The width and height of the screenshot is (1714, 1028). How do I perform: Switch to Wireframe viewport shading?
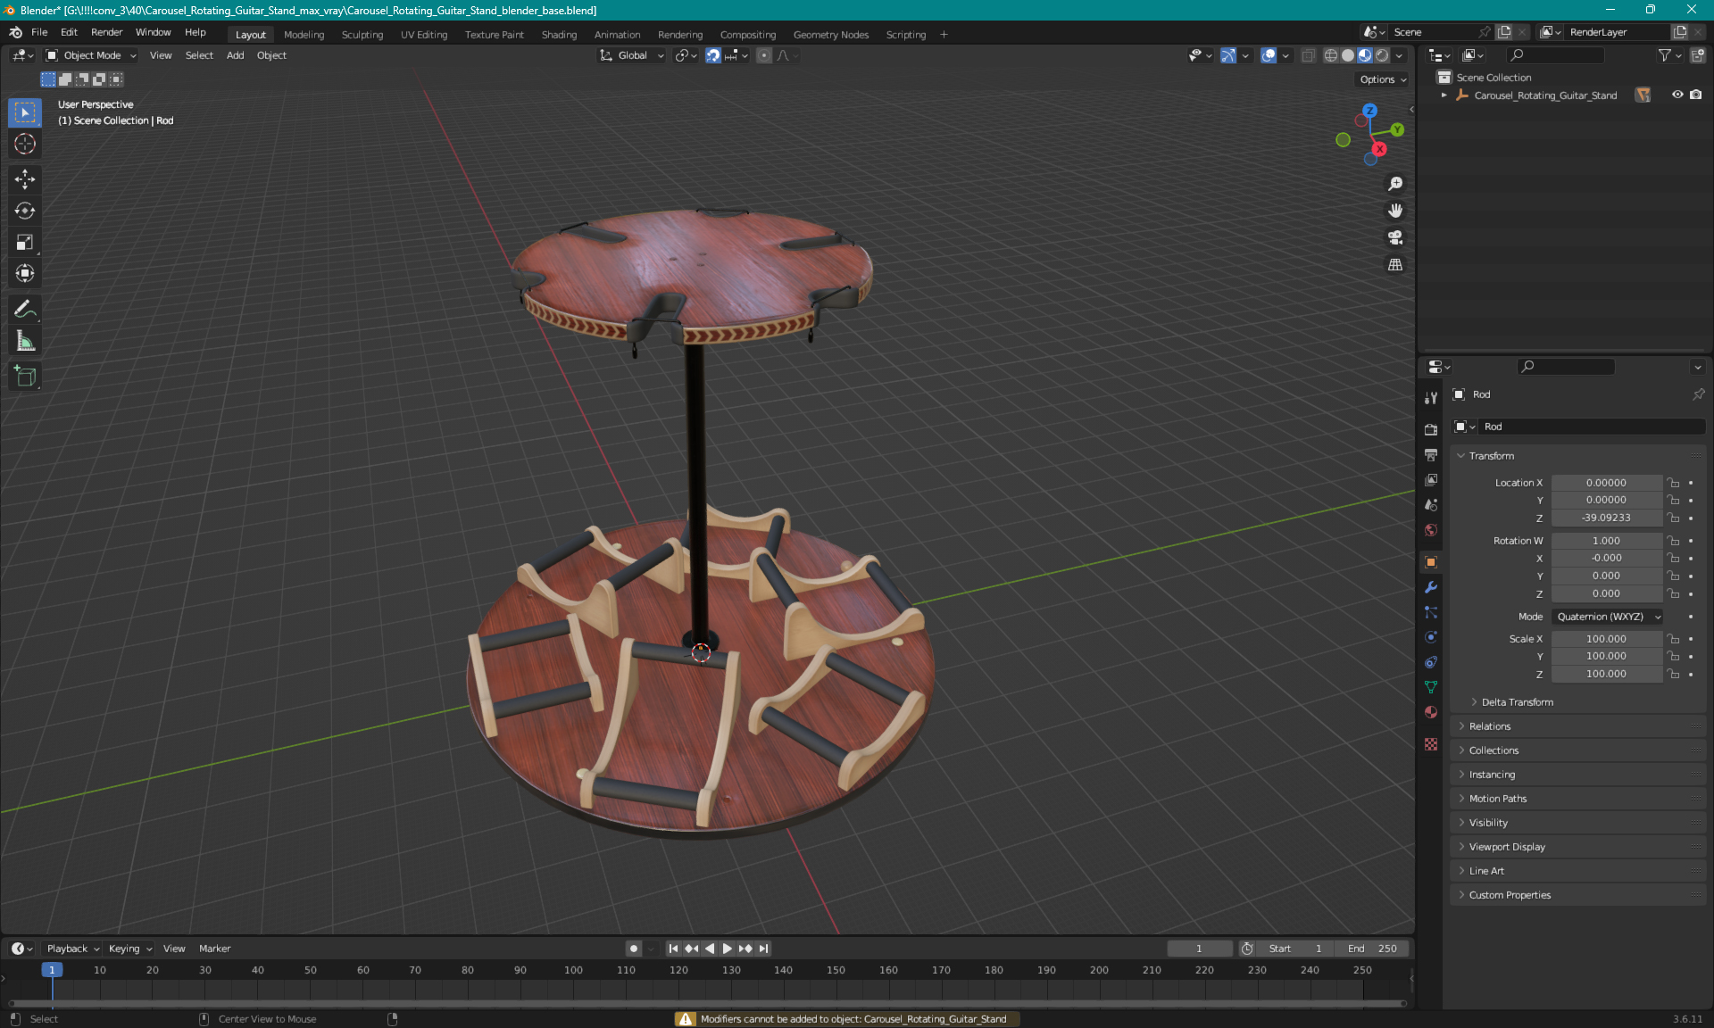(x=1331, y=55)
